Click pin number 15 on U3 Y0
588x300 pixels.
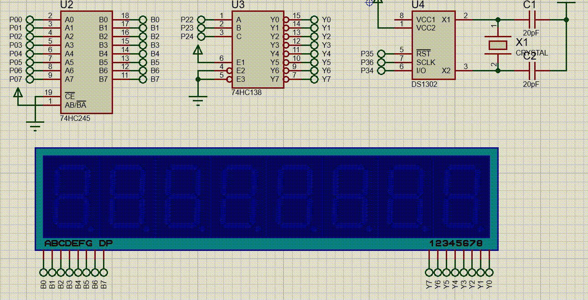coord(297,16)
